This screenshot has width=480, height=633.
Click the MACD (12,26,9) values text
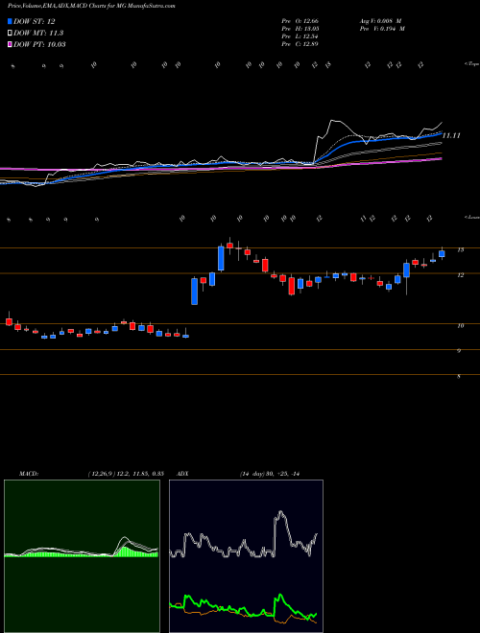pos(125,474)
